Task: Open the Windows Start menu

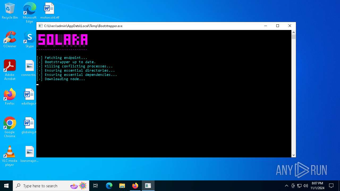Action: coord(6,186)
